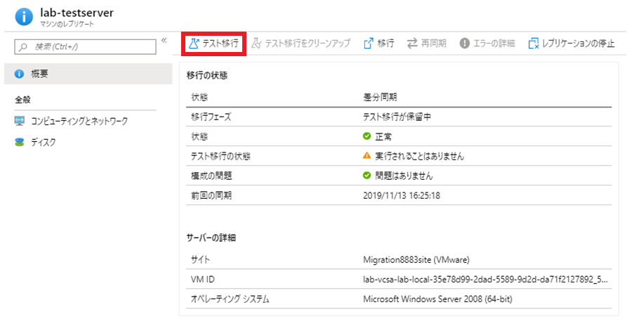The height and width of the screenshot is (326, 634).
Task: Open the ディスク settings page
Action: (x=43, y=142)
